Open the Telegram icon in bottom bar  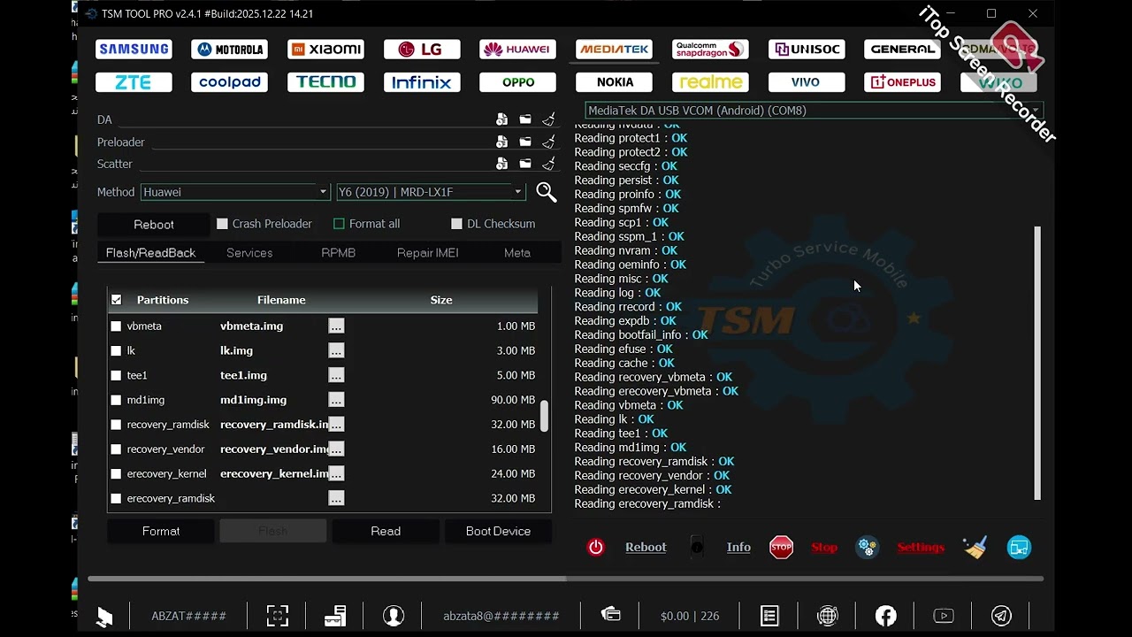pyautogui.click(x=1001, y=616)
